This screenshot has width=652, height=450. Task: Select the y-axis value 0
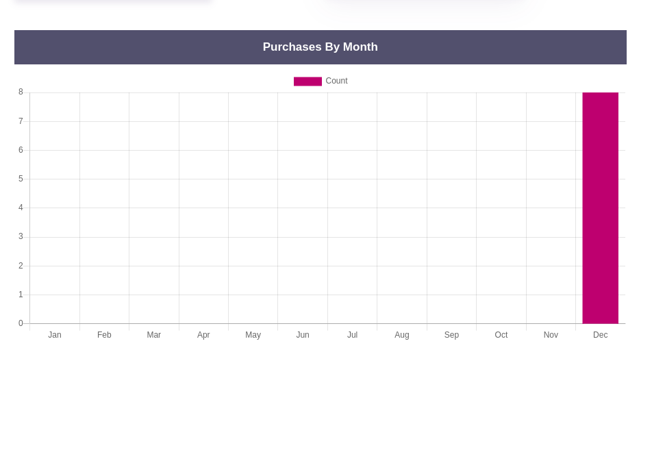(x=21, y=323)
